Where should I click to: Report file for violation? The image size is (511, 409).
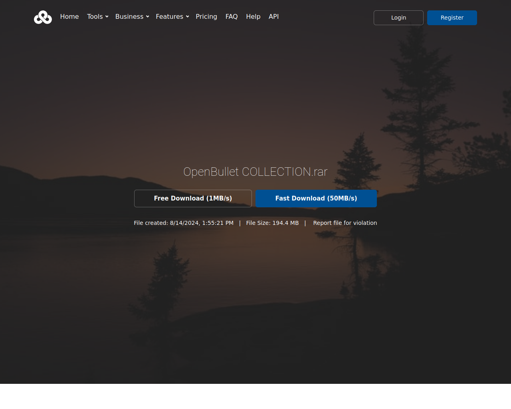(345, 223)
